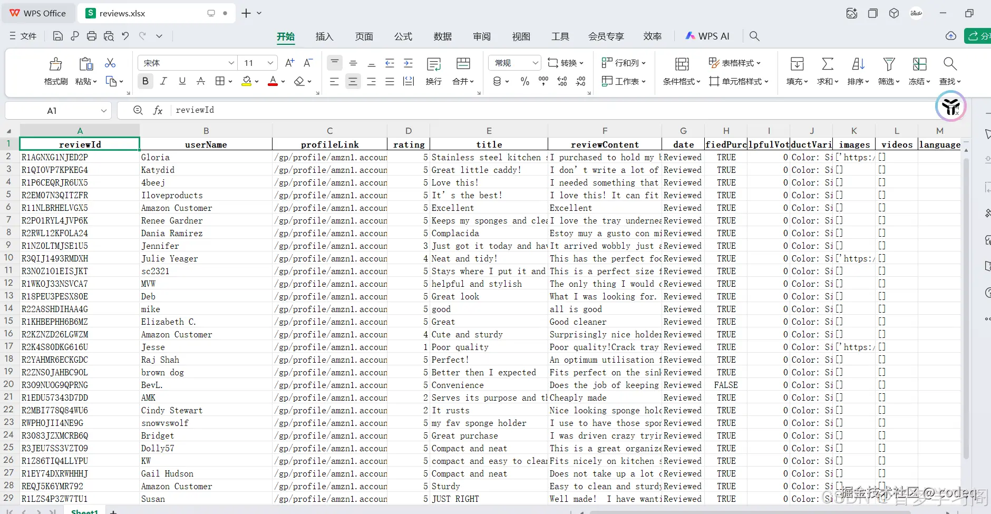Decrease font size with A- icon
Viewport: 991px width, 514px height.
click(x=308, y=63)
